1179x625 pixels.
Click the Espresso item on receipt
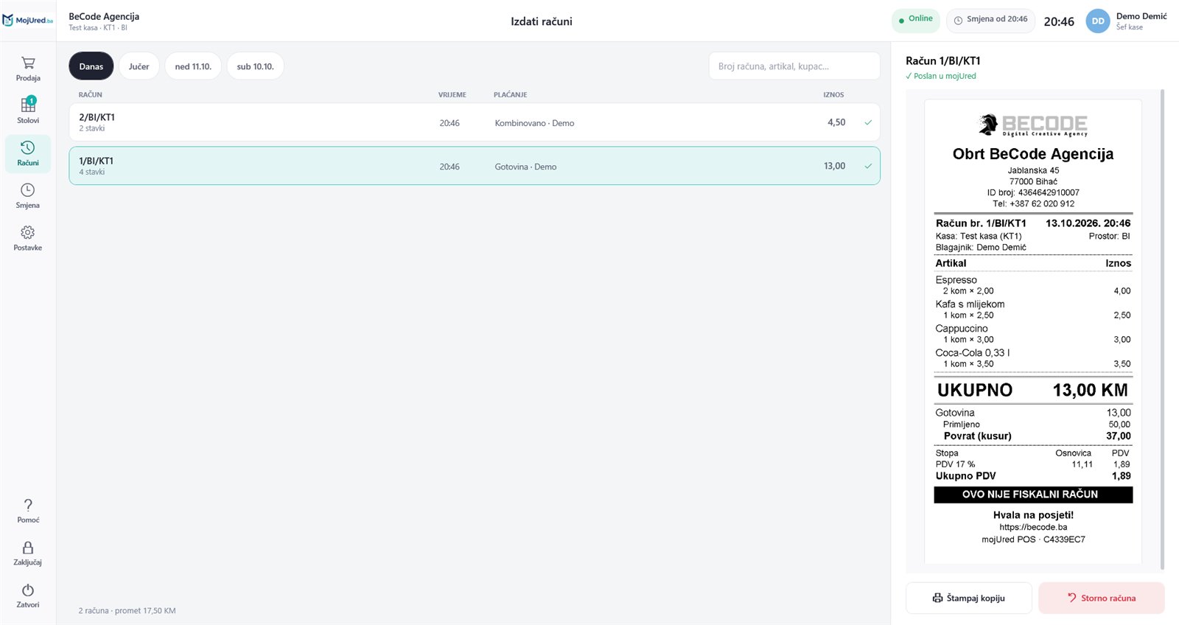pos(956,280)
